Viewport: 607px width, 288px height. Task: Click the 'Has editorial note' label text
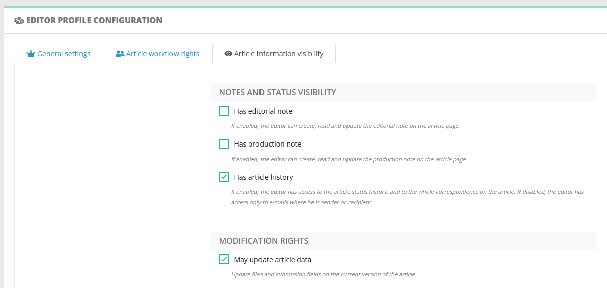(263, 111)
